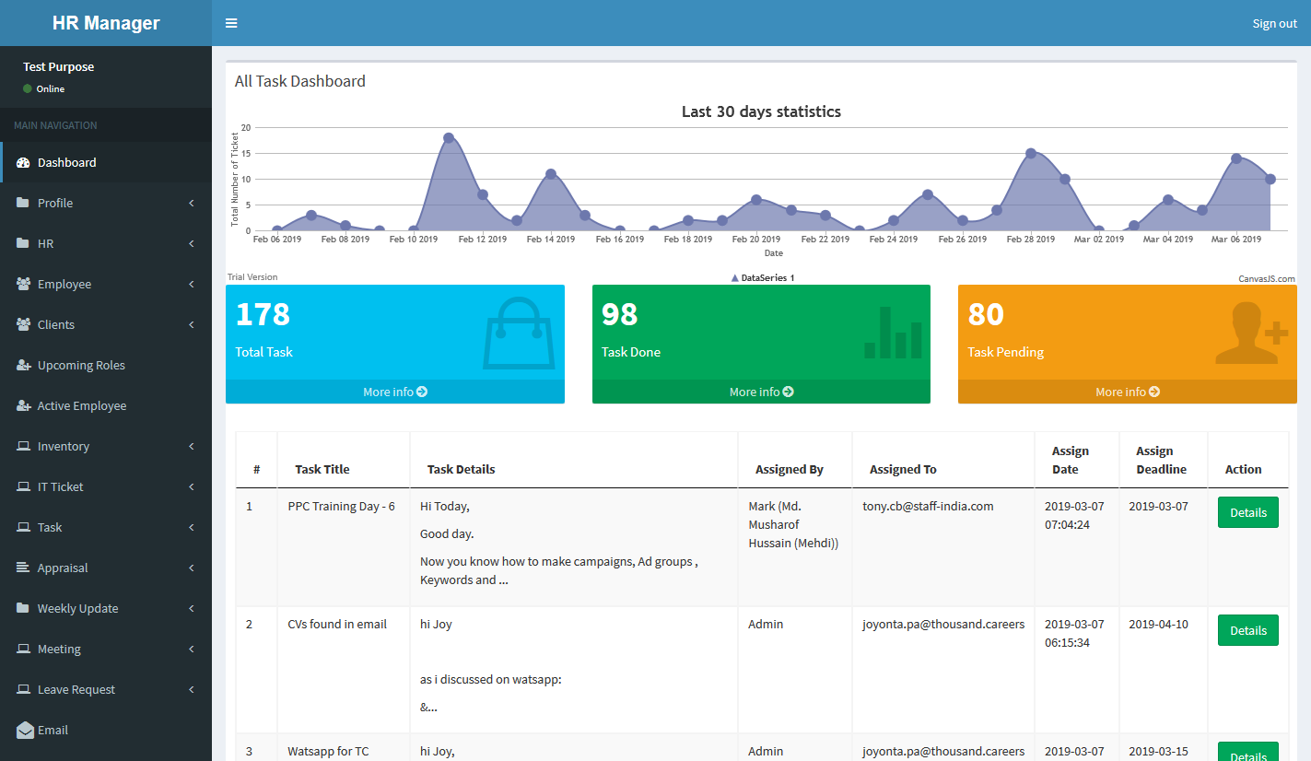Click the CanvasJS.com credit link
The width and height of the screenshot is (1311, 761).
1267,278
